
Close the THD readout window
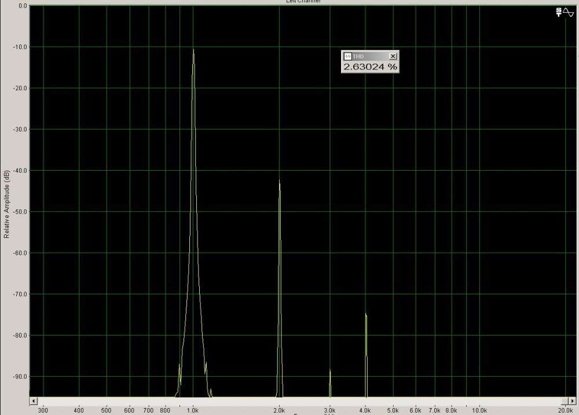[393, 56]
